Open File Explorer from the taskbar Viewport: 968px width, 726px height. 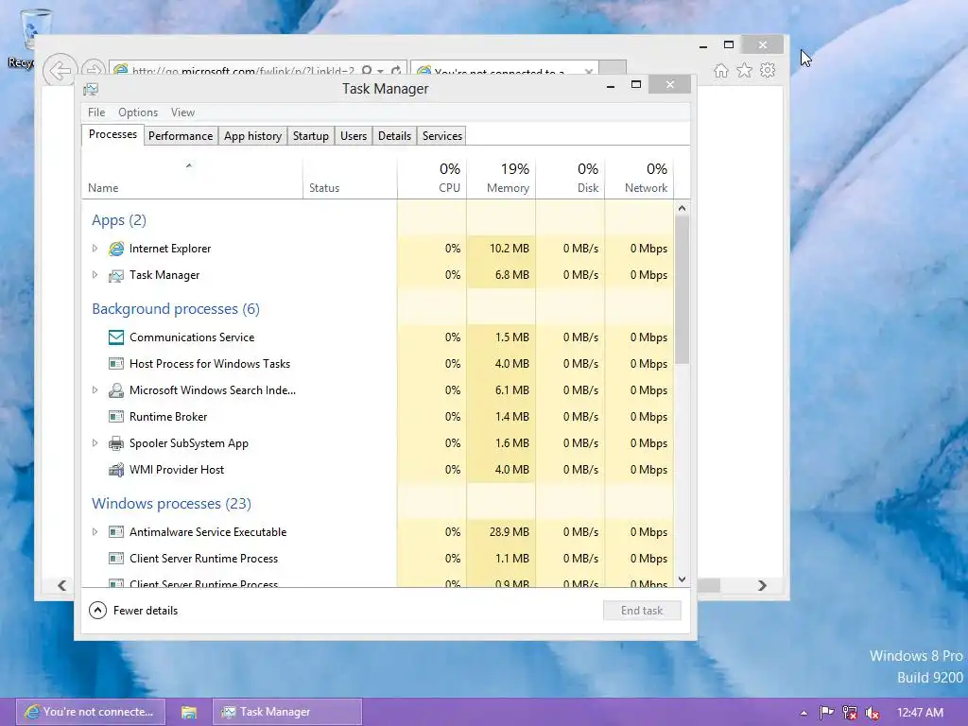click(189, 713)
